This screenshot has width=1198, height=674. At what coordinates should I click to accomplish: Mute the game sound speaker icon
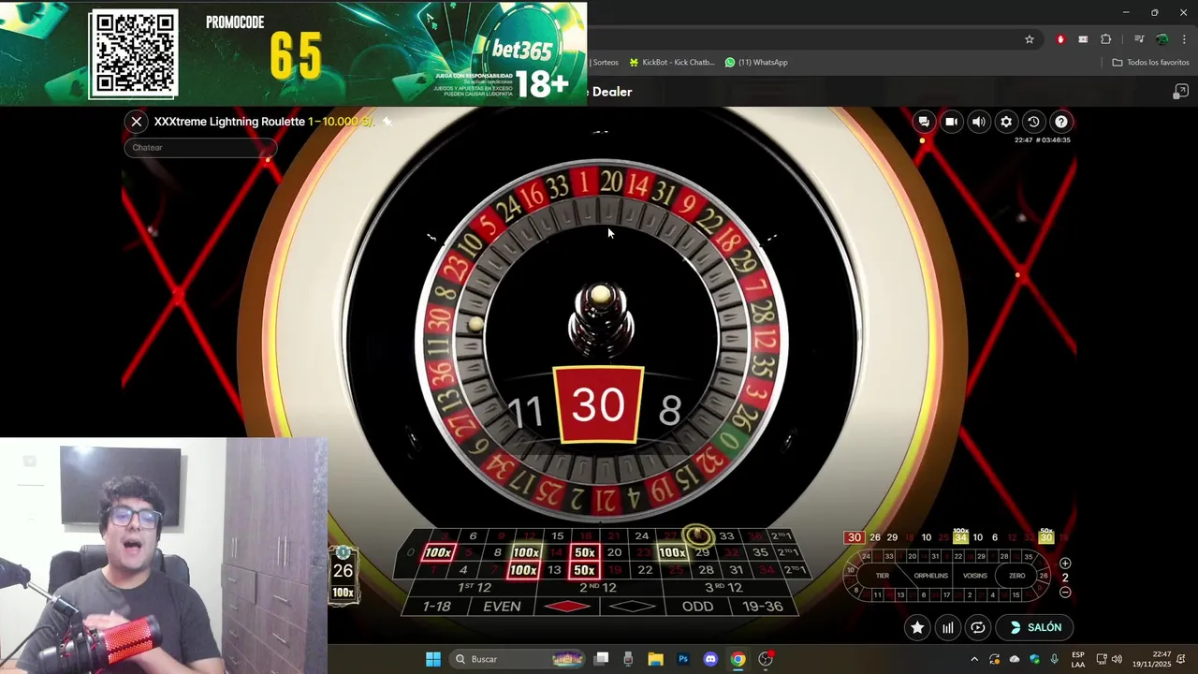978,122
